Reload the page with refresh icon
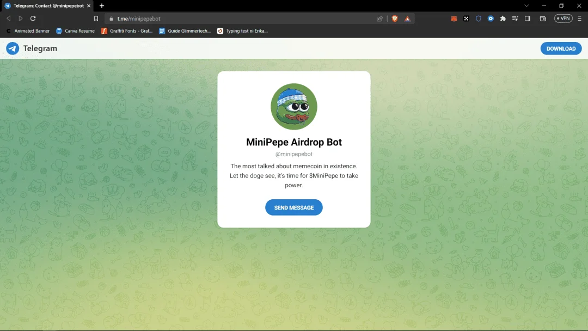Screen dimensions: 588x331 click(33, 19)
